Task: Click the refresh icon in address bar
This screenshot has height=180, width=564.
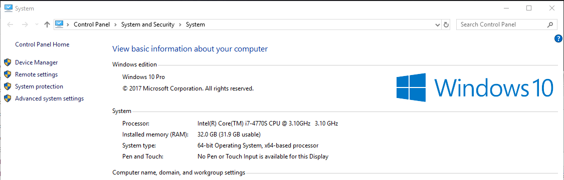Action: click(446, 24)
